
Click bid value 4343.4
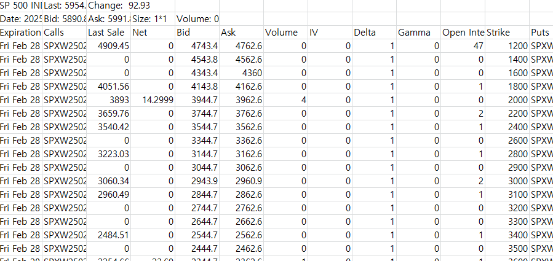(x=197, y=73)
